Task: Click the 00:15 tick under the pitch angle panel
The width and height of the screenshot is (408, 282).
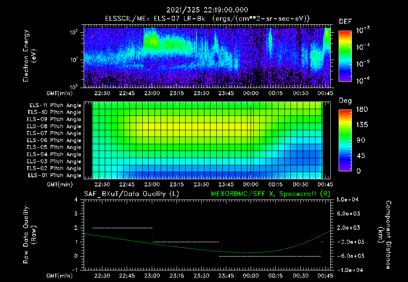Action: 276,184
